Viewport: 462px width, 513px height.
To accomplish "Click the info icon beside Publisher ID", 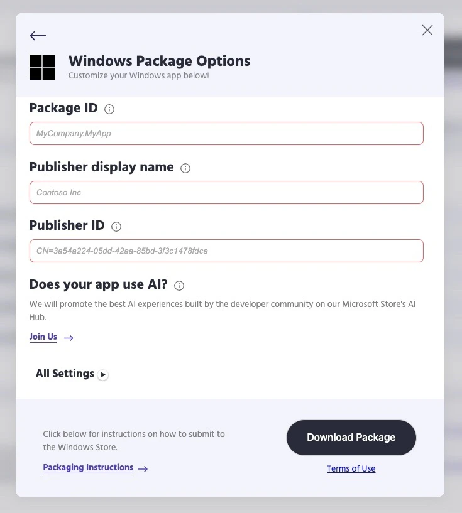I will coord(116,227).
